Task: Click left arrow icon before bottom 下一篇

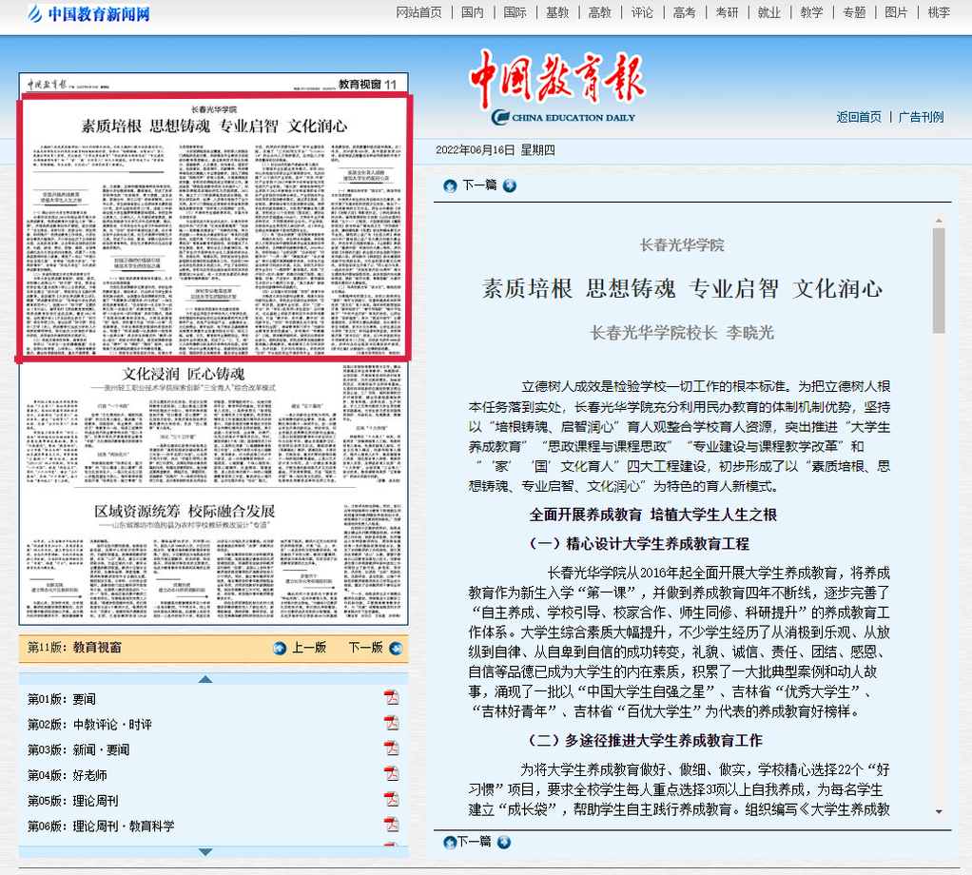Action: pyautogui.click(x=450, y=842)
